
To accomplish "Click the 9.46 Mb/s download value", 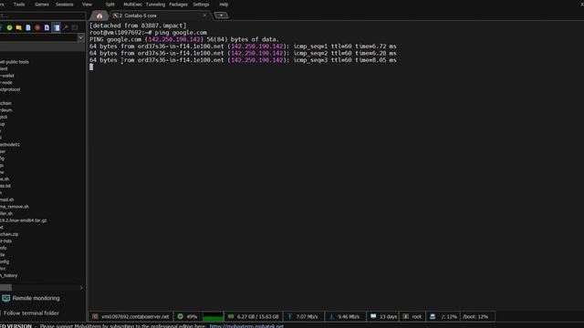I will pyautogui.click(x=349, y=317).
